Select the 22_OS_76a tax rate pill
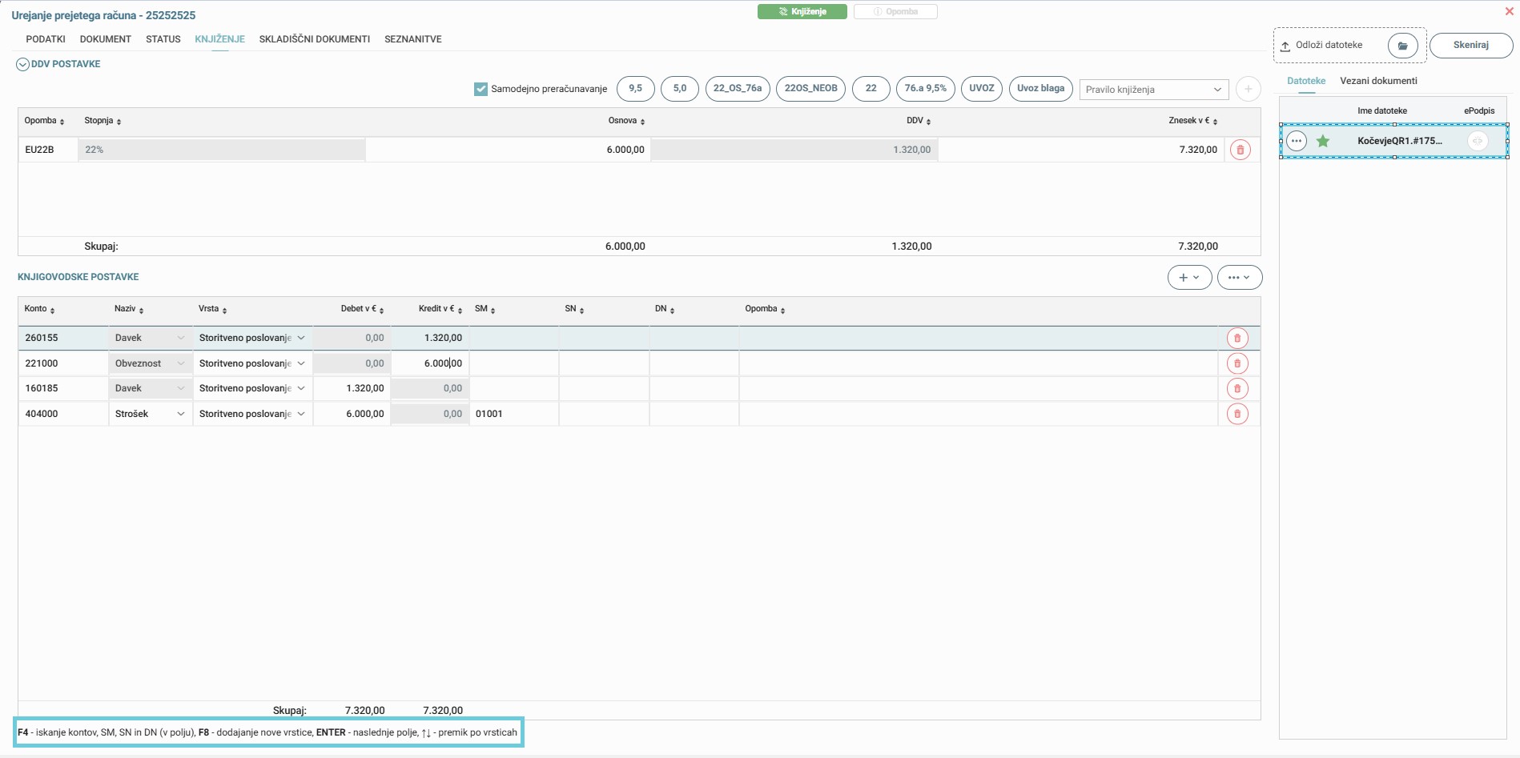The image size is (1520, 758). tap(737, 89)
